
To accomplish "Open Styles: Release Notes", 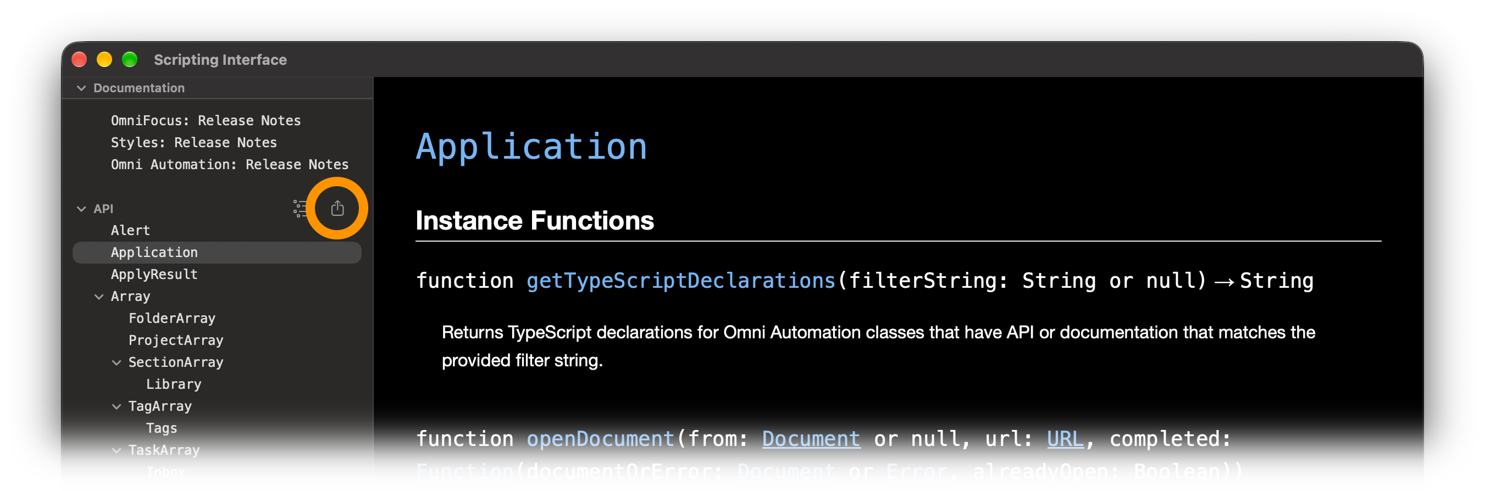I will click(x=193, y=142).
